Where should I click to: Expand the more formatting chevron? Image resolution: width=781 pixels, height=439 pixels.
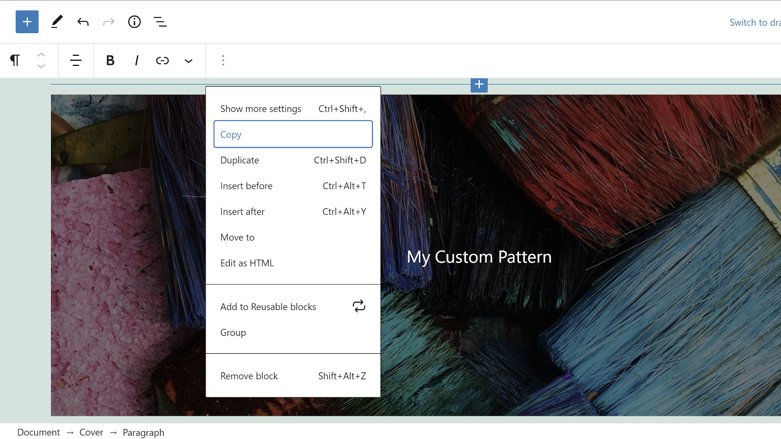188,61
